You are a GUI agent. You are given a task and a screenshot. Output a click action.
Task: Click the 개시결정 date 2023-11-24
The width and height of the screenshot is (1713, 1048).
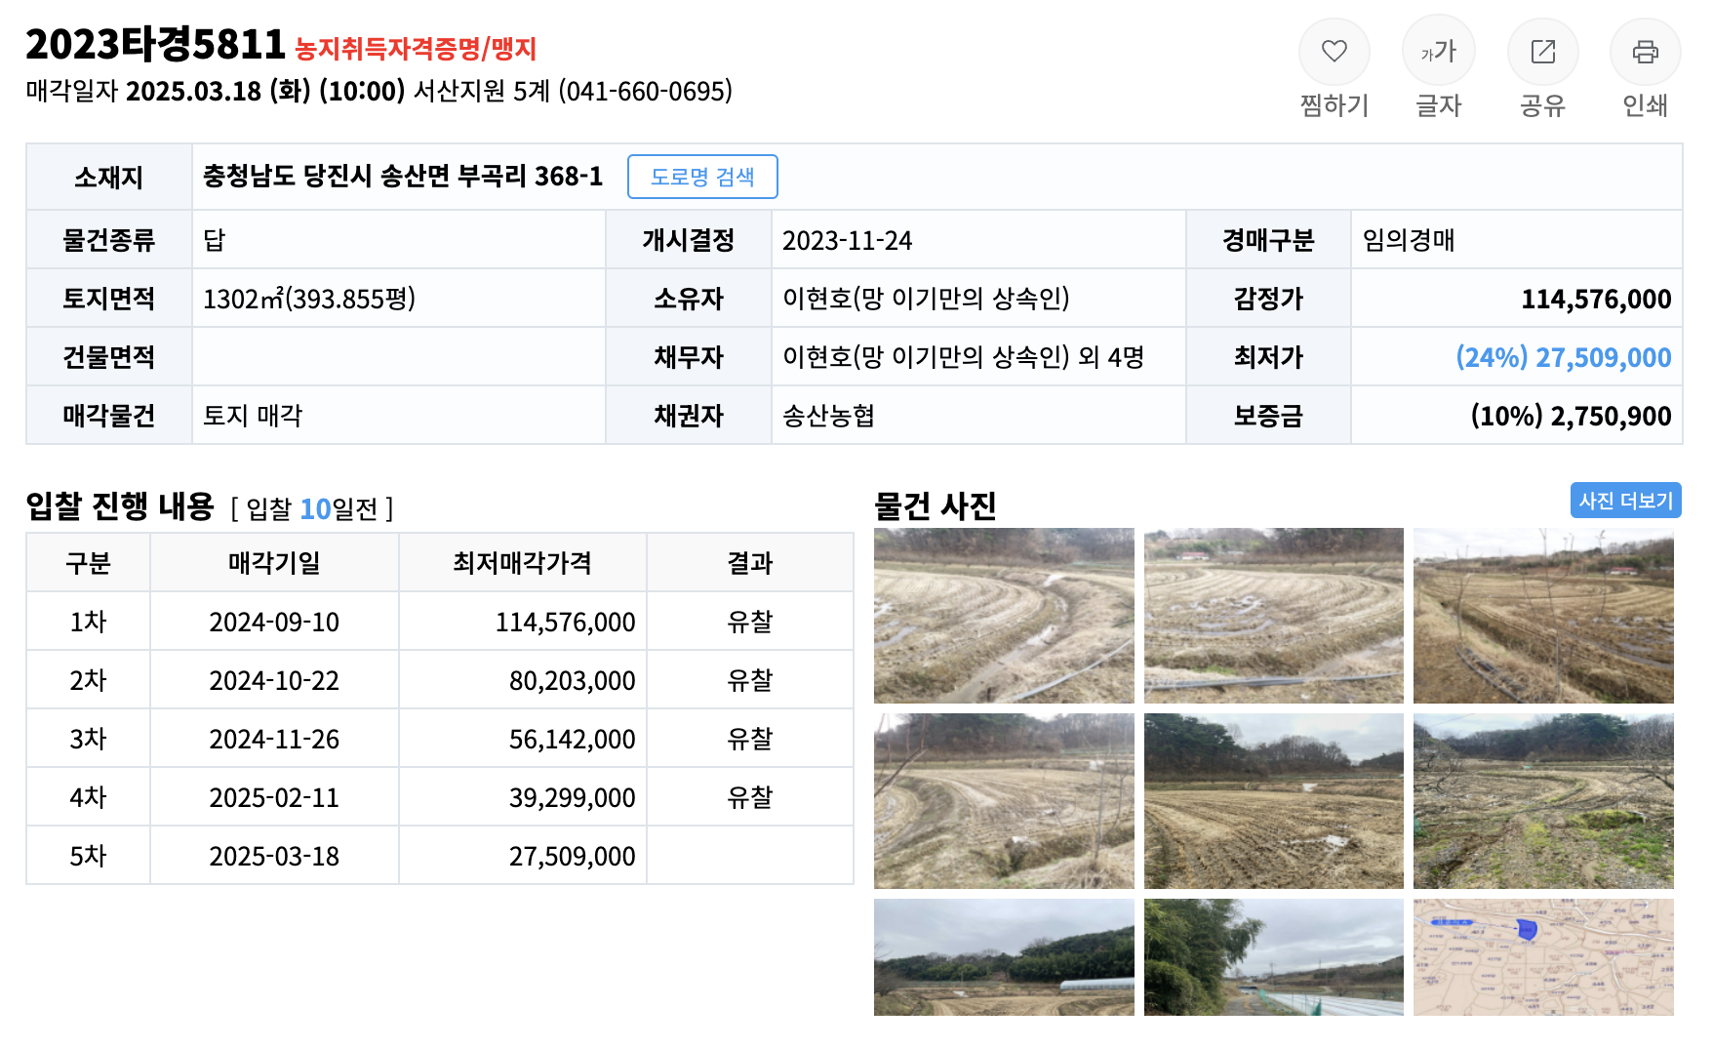pos(847,240)
